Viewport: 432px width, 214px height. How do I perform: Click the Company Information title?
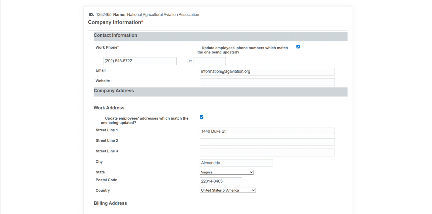115,22
